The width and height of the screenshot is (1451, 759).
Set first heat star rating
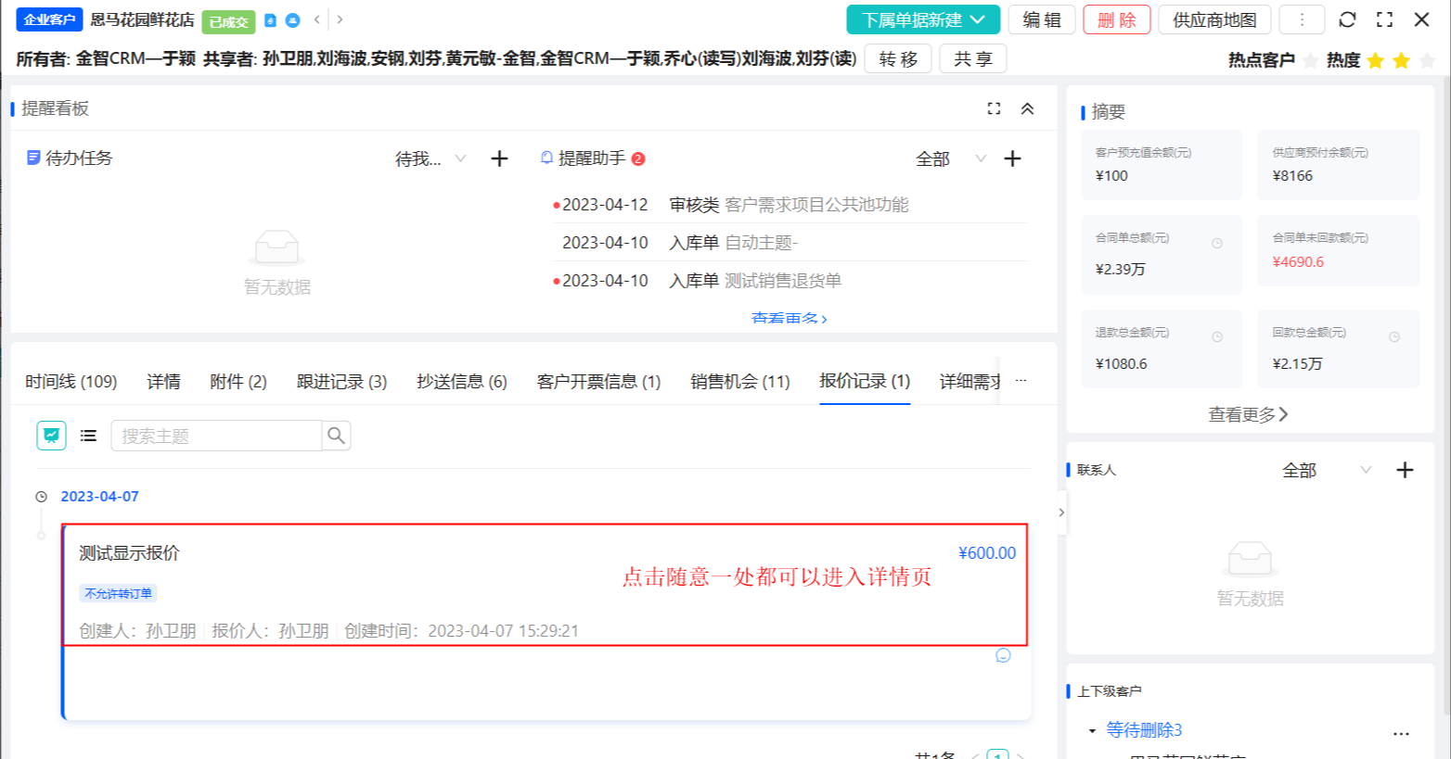coord(1375,61)
